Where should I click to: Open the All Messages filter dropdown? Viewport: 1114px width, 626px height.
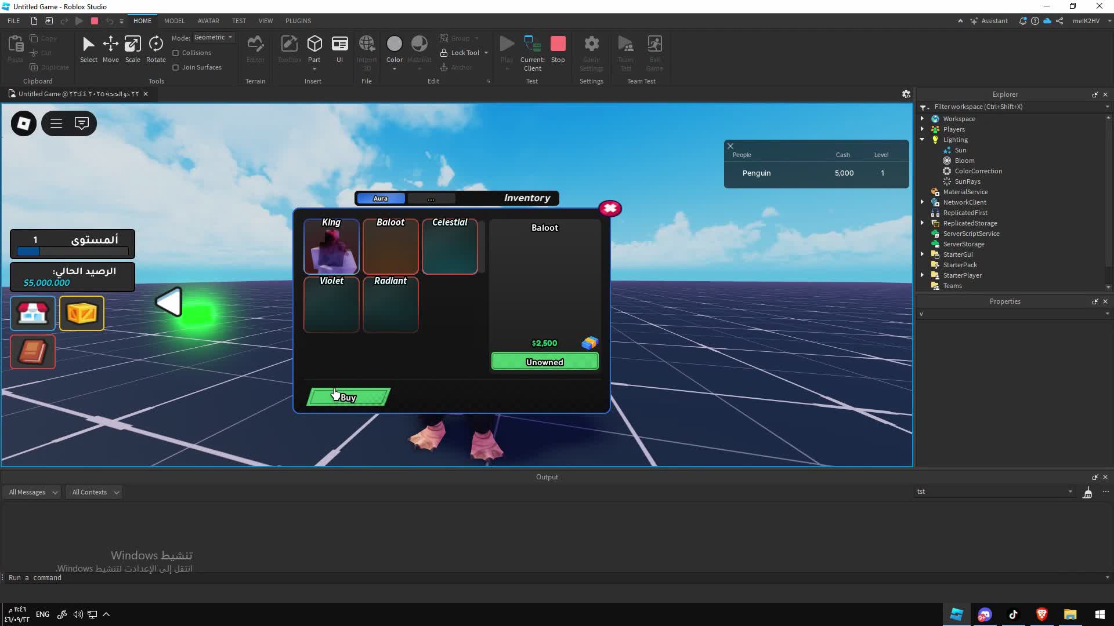coord(33,492)
